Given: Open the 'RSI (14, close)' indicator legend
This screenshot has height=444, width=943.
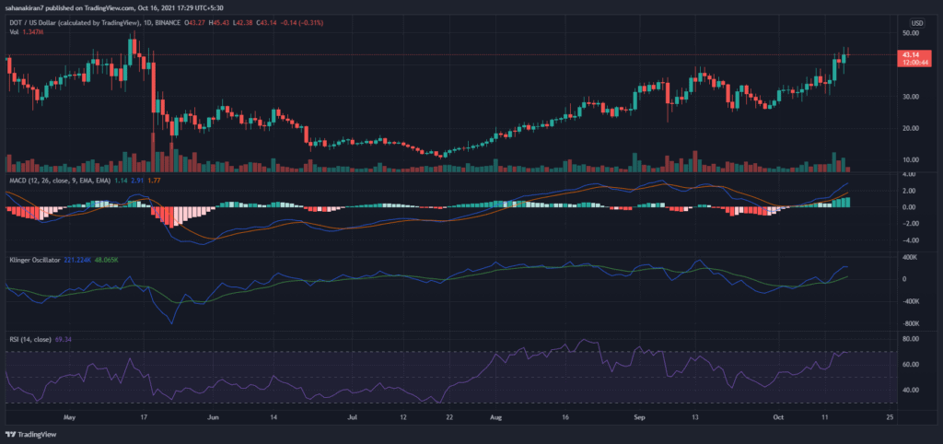Looking at the screenshot, I should [29, 340].
